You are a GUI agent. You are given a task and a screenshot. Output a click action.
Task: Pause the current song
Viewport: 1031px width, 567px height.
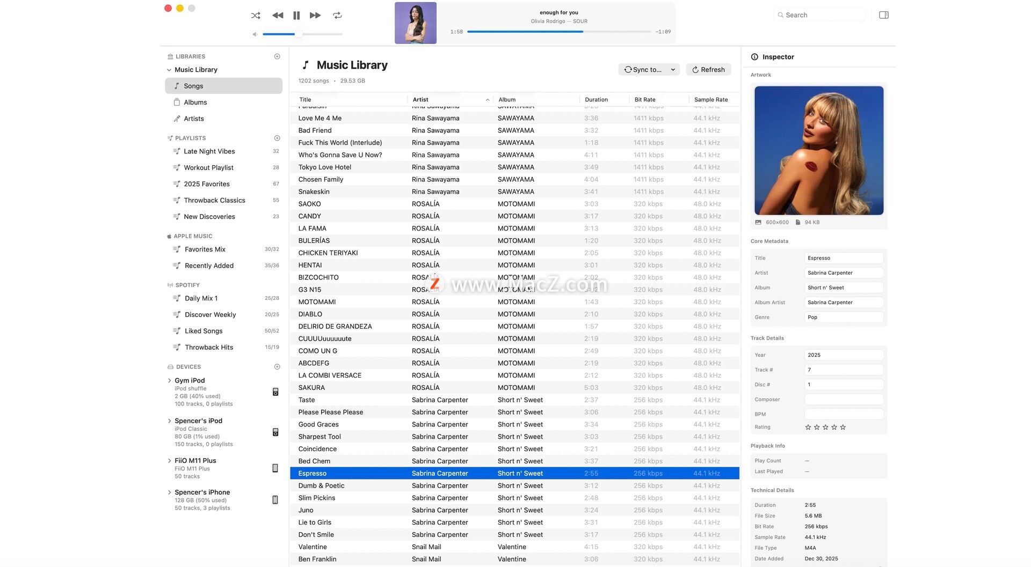(x=296, y=16)
